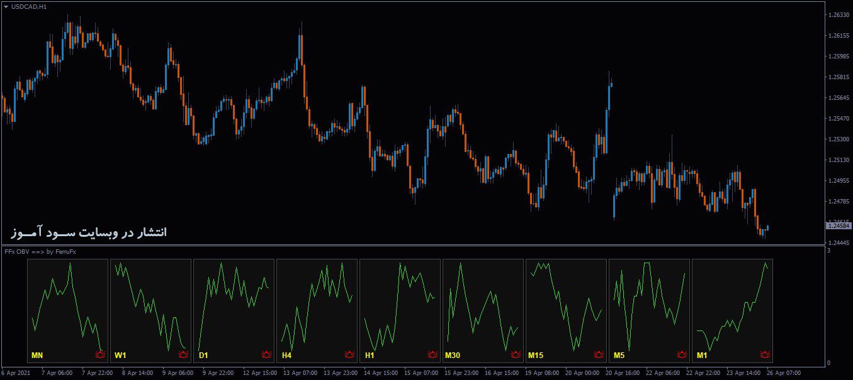
Task: Click the M15 panel alarm bell icon
Action: (598, 354)
